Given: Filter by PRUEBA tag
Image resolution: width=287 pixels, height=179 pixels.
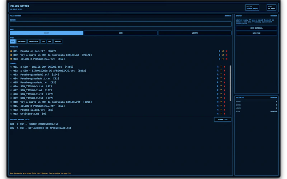Looking at the screenshot, I should pos(58,42).
